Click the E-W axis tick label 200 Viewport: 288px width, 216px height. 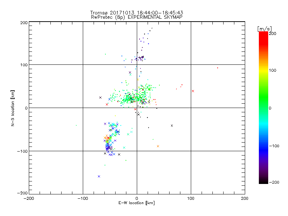coord(245,198)
